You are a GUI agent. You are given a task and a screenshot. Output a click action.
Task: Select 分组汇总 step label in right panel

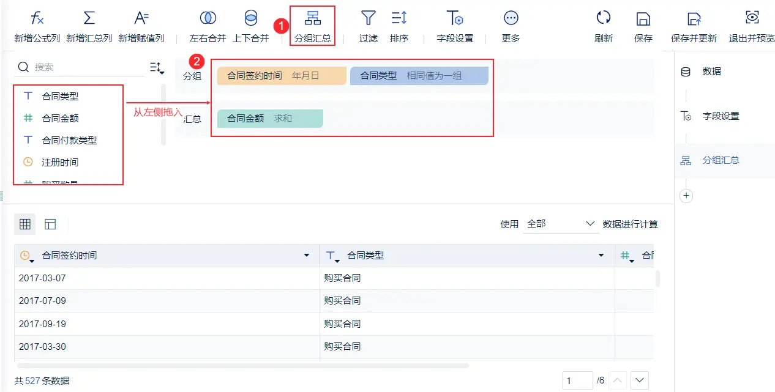coord(721,160)
